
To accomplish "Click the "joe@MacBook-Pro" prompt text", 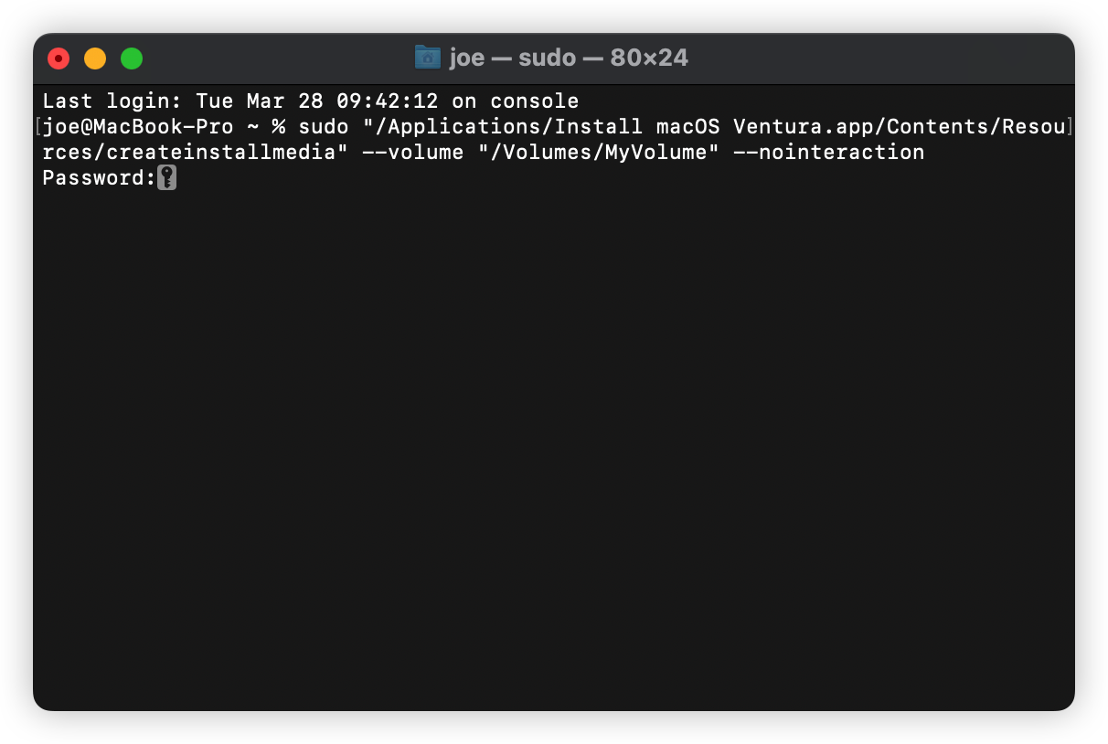I will point(138,126).
